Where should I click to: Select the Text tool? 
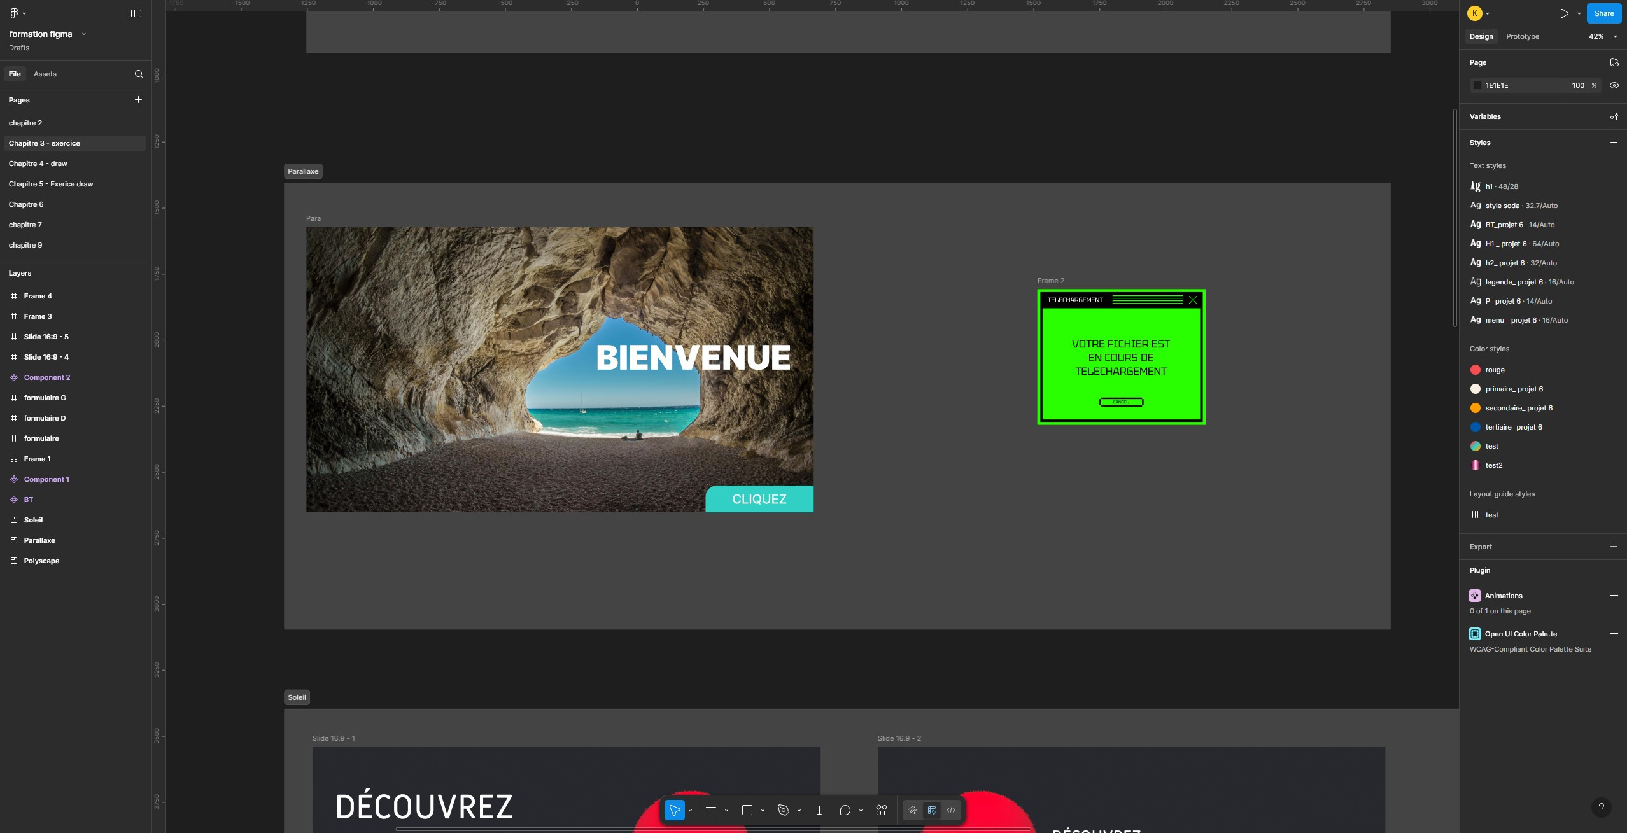tap(819, 810)
